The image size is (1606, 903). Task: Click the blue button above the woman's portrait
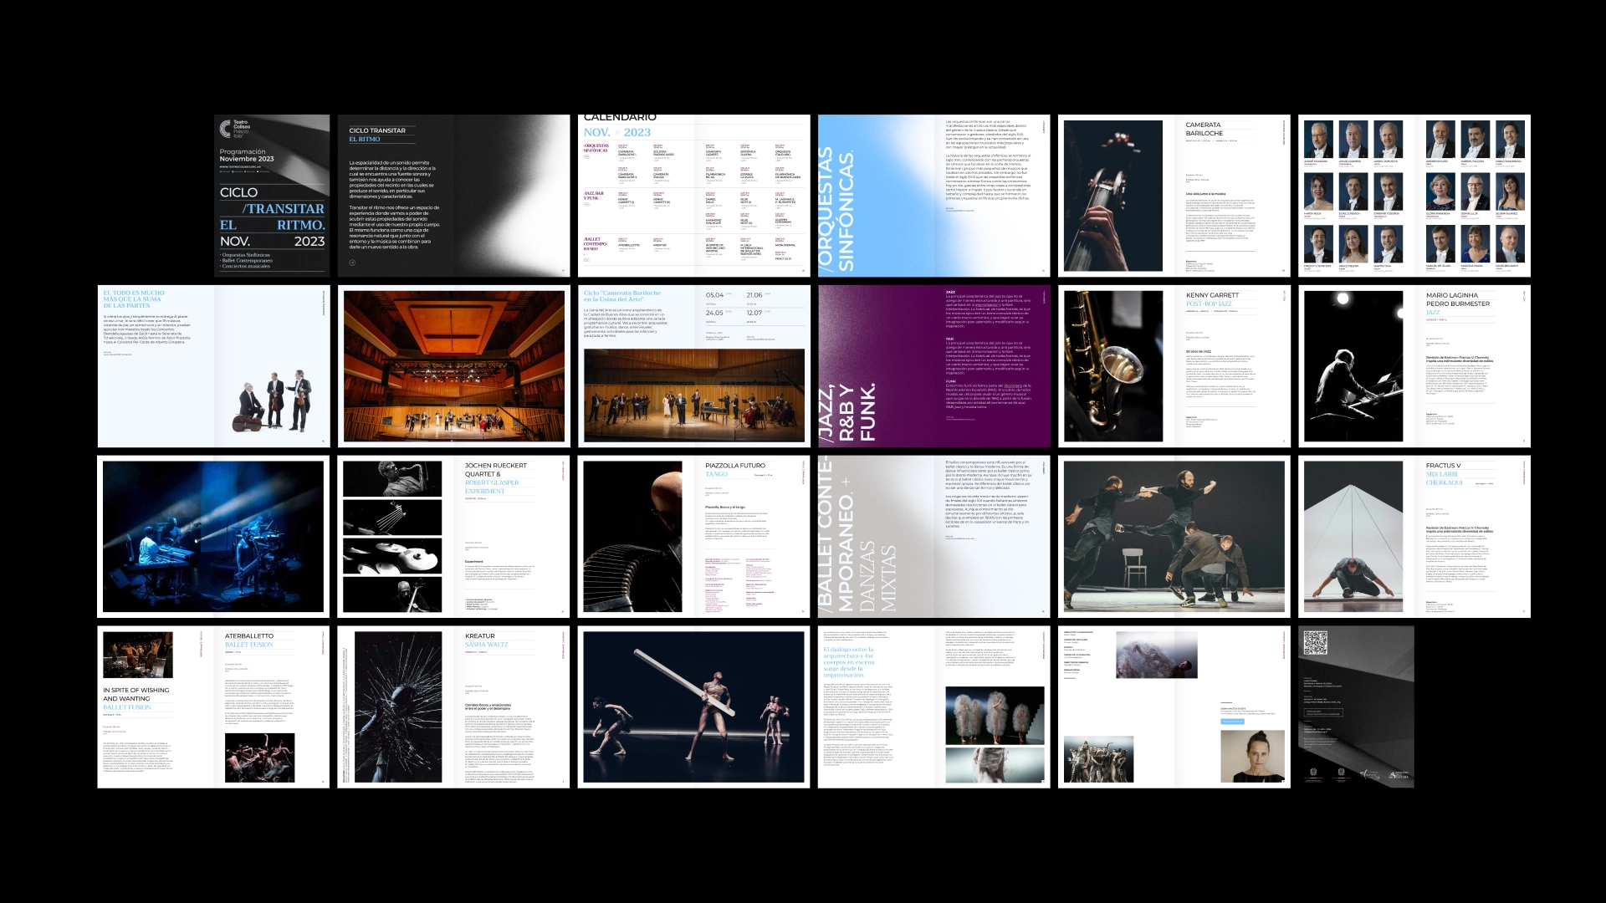(x=1232, y=721)
